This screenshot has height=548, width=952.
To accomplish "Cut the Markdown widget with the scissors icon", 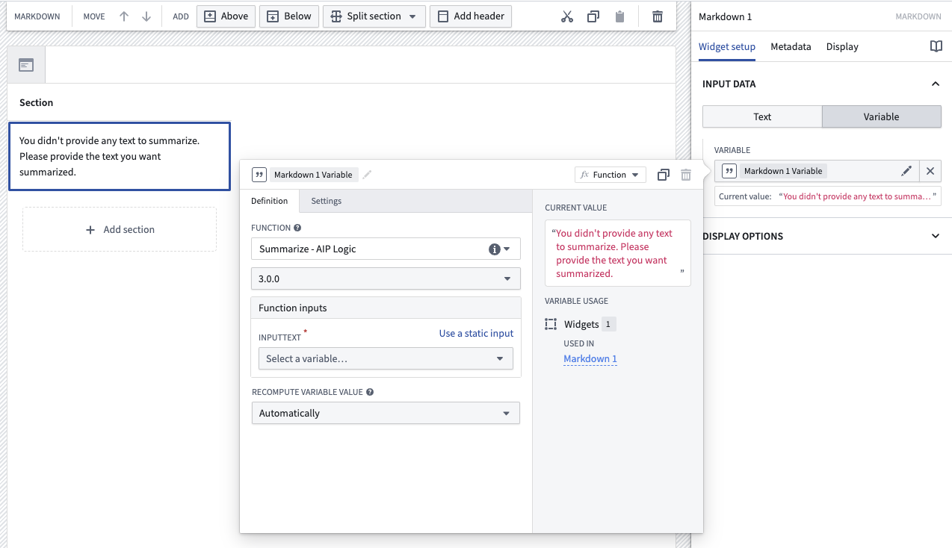I will [x=566, y=16].
